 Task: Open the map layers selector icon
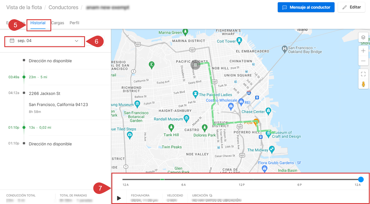point(363,37)
